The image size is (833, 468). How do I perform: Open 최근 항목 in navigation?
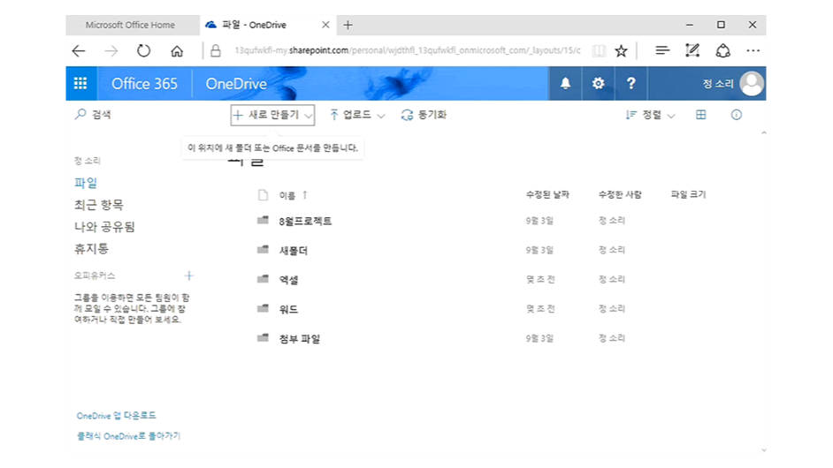coord(99,205)
